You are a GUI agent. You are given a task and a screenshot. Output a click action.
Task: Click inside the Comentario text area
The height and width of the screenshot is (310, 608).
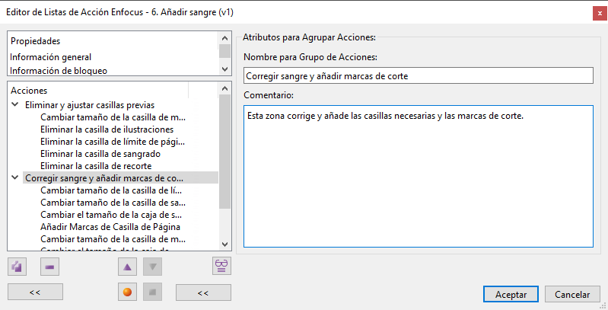pyautogui.click(x=419, y=176)
